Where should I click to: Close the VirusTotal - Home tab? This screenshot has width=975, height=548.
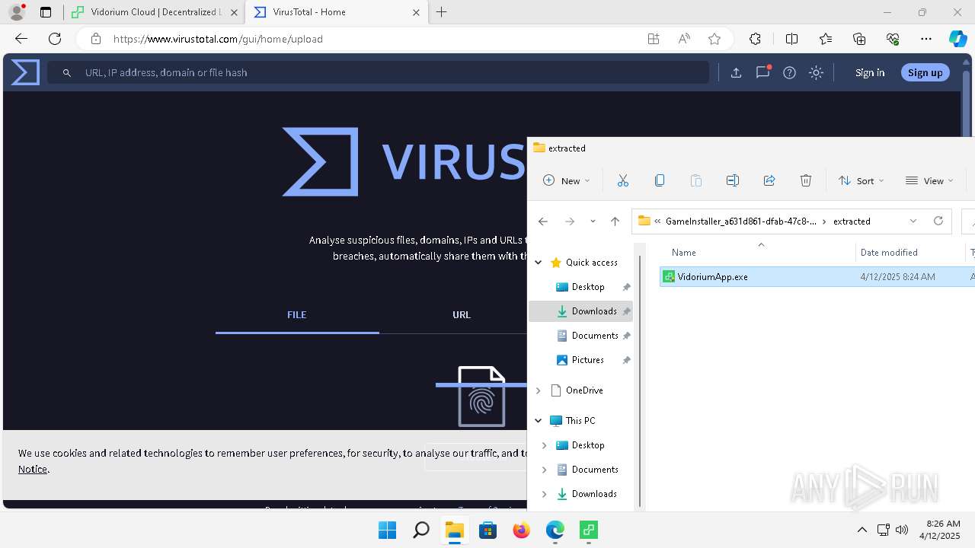pos(417,12)
